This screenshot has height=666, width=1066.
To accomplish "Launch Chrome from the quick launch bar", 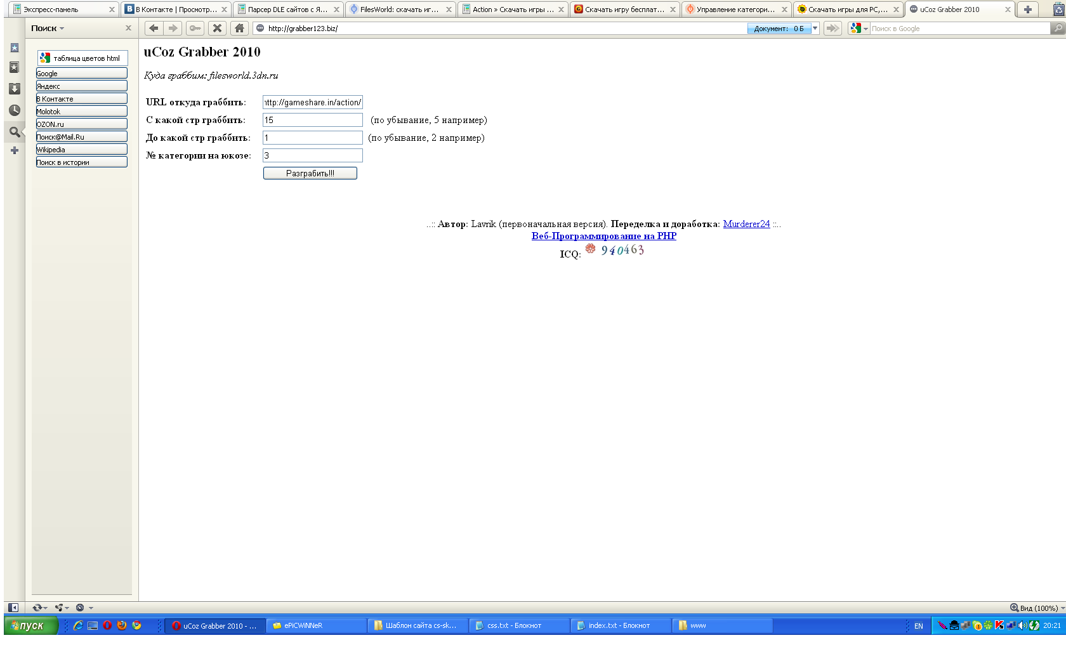I will coord(136,625).
